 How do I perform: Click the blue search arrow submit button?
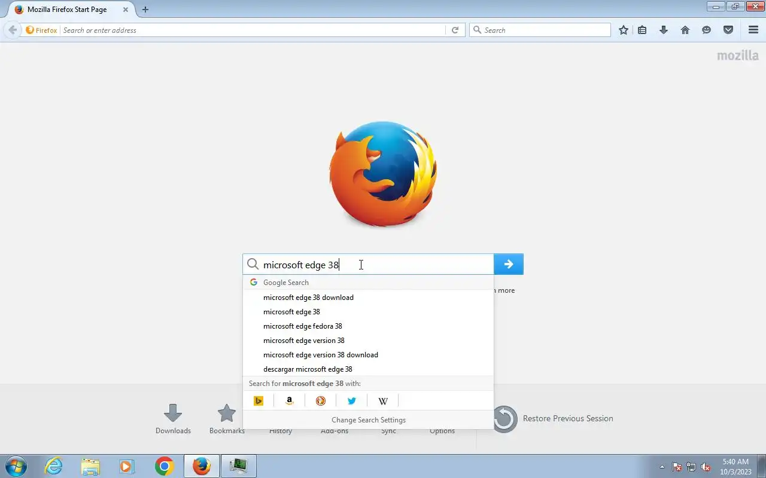509,264
